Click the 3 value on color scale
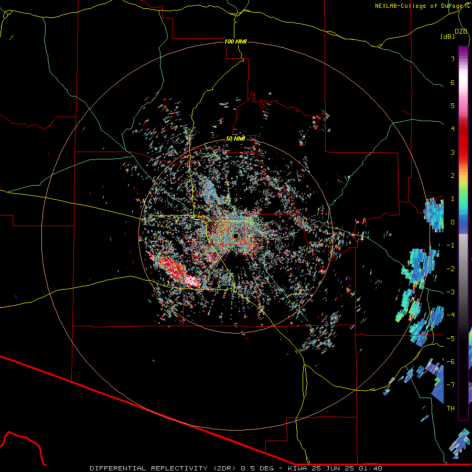Screen dimensions: 472x472 pyautogui.click(x=453, y=152)
